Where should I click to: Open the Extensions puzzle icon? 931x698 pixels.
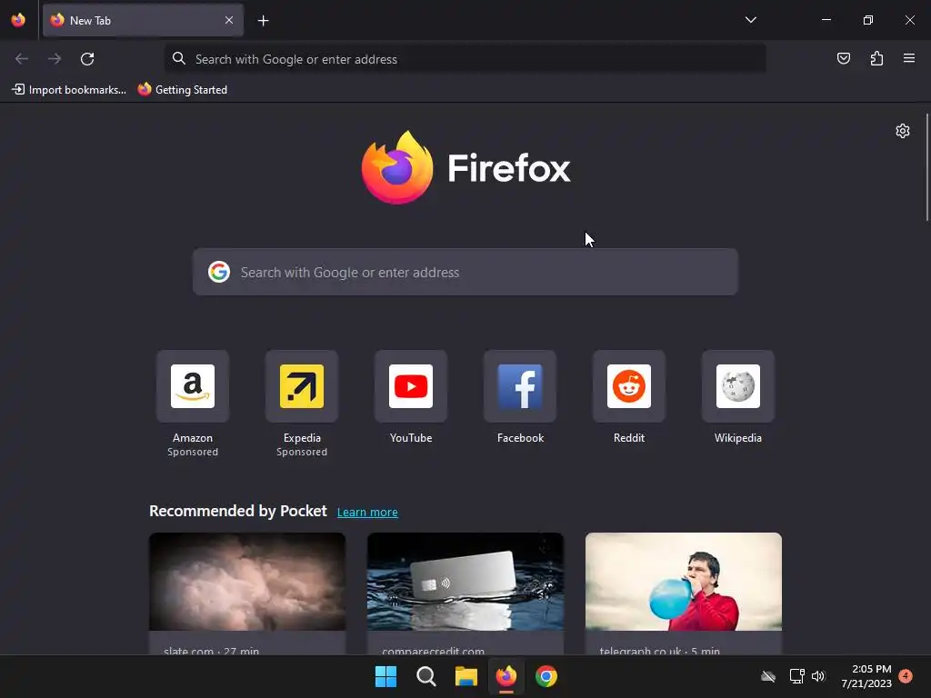[x=876, y=58]
